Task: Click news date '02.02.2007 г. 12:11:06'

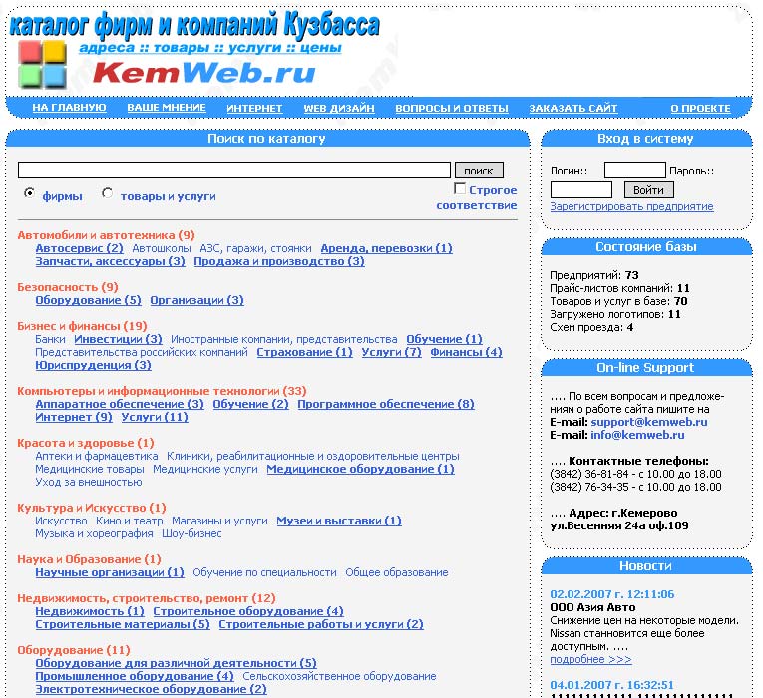Action: tap(612, 595)
